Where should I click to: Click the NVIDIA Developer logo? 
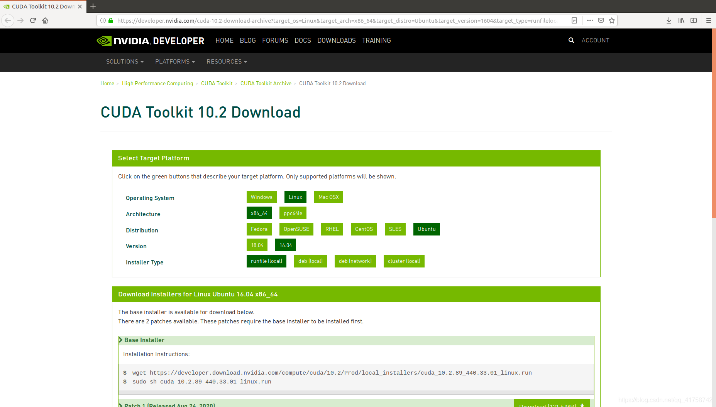tap(151, 40)
